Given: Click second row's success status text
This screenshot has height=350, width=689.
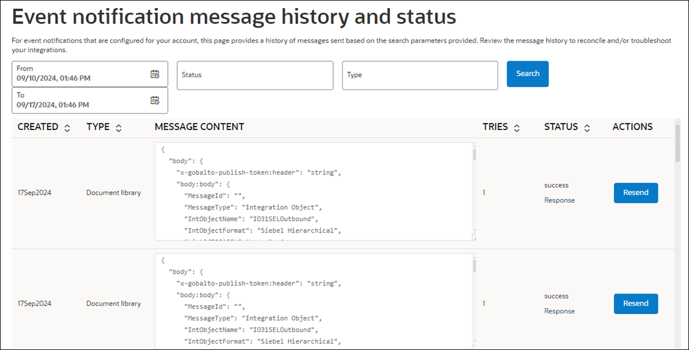Looking at the screenshot, I should (x=556, y=297).
